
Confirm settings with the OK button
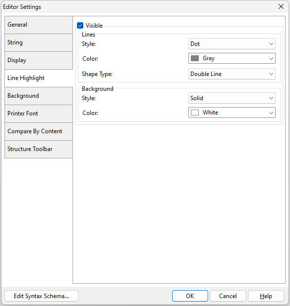(x=190, y=296)
